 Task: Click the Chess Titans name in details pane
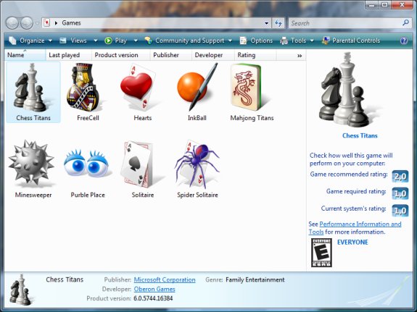click(x=65, y=279)
